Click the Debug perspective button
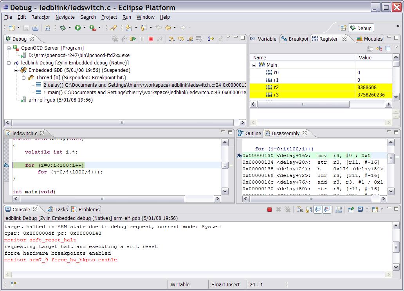Viewport: 404px width, 291px height. [361, 28]
